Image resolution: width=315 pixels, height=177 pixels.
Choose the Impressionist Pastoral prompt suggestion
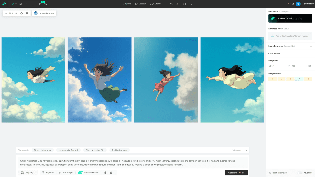coord(68,150)
